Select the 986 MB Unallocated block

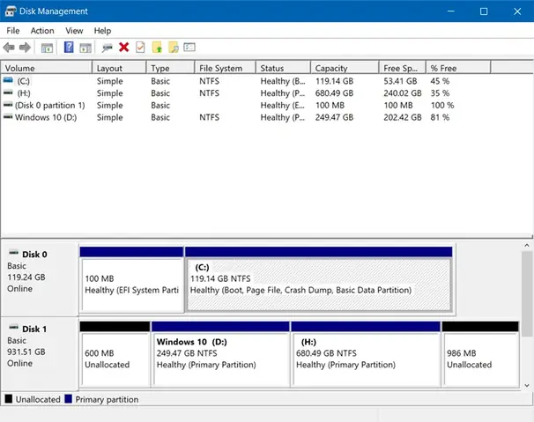point(480,354)
